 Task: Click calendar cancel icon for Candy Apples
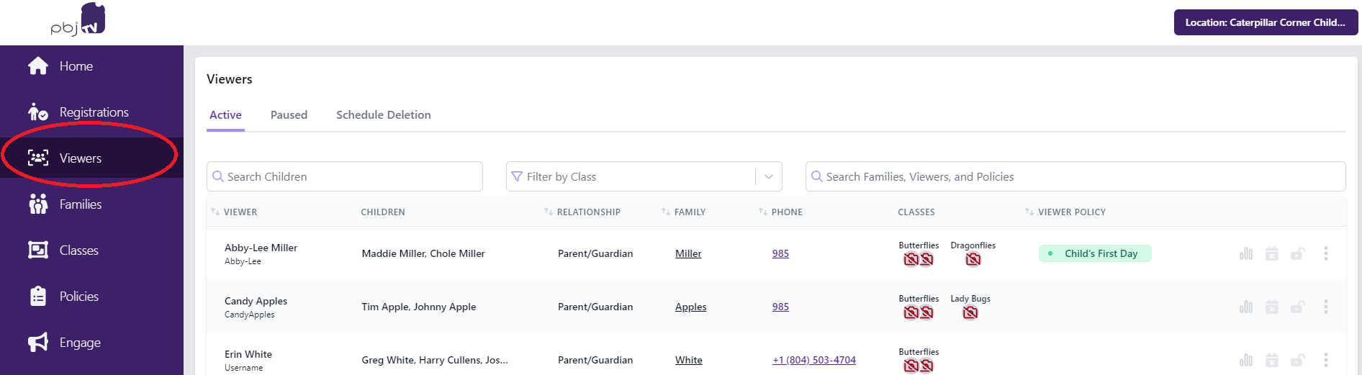point(1272,307)
